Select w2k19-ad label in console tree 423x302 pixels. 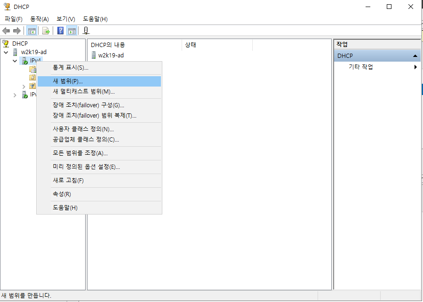click(34, 52)
